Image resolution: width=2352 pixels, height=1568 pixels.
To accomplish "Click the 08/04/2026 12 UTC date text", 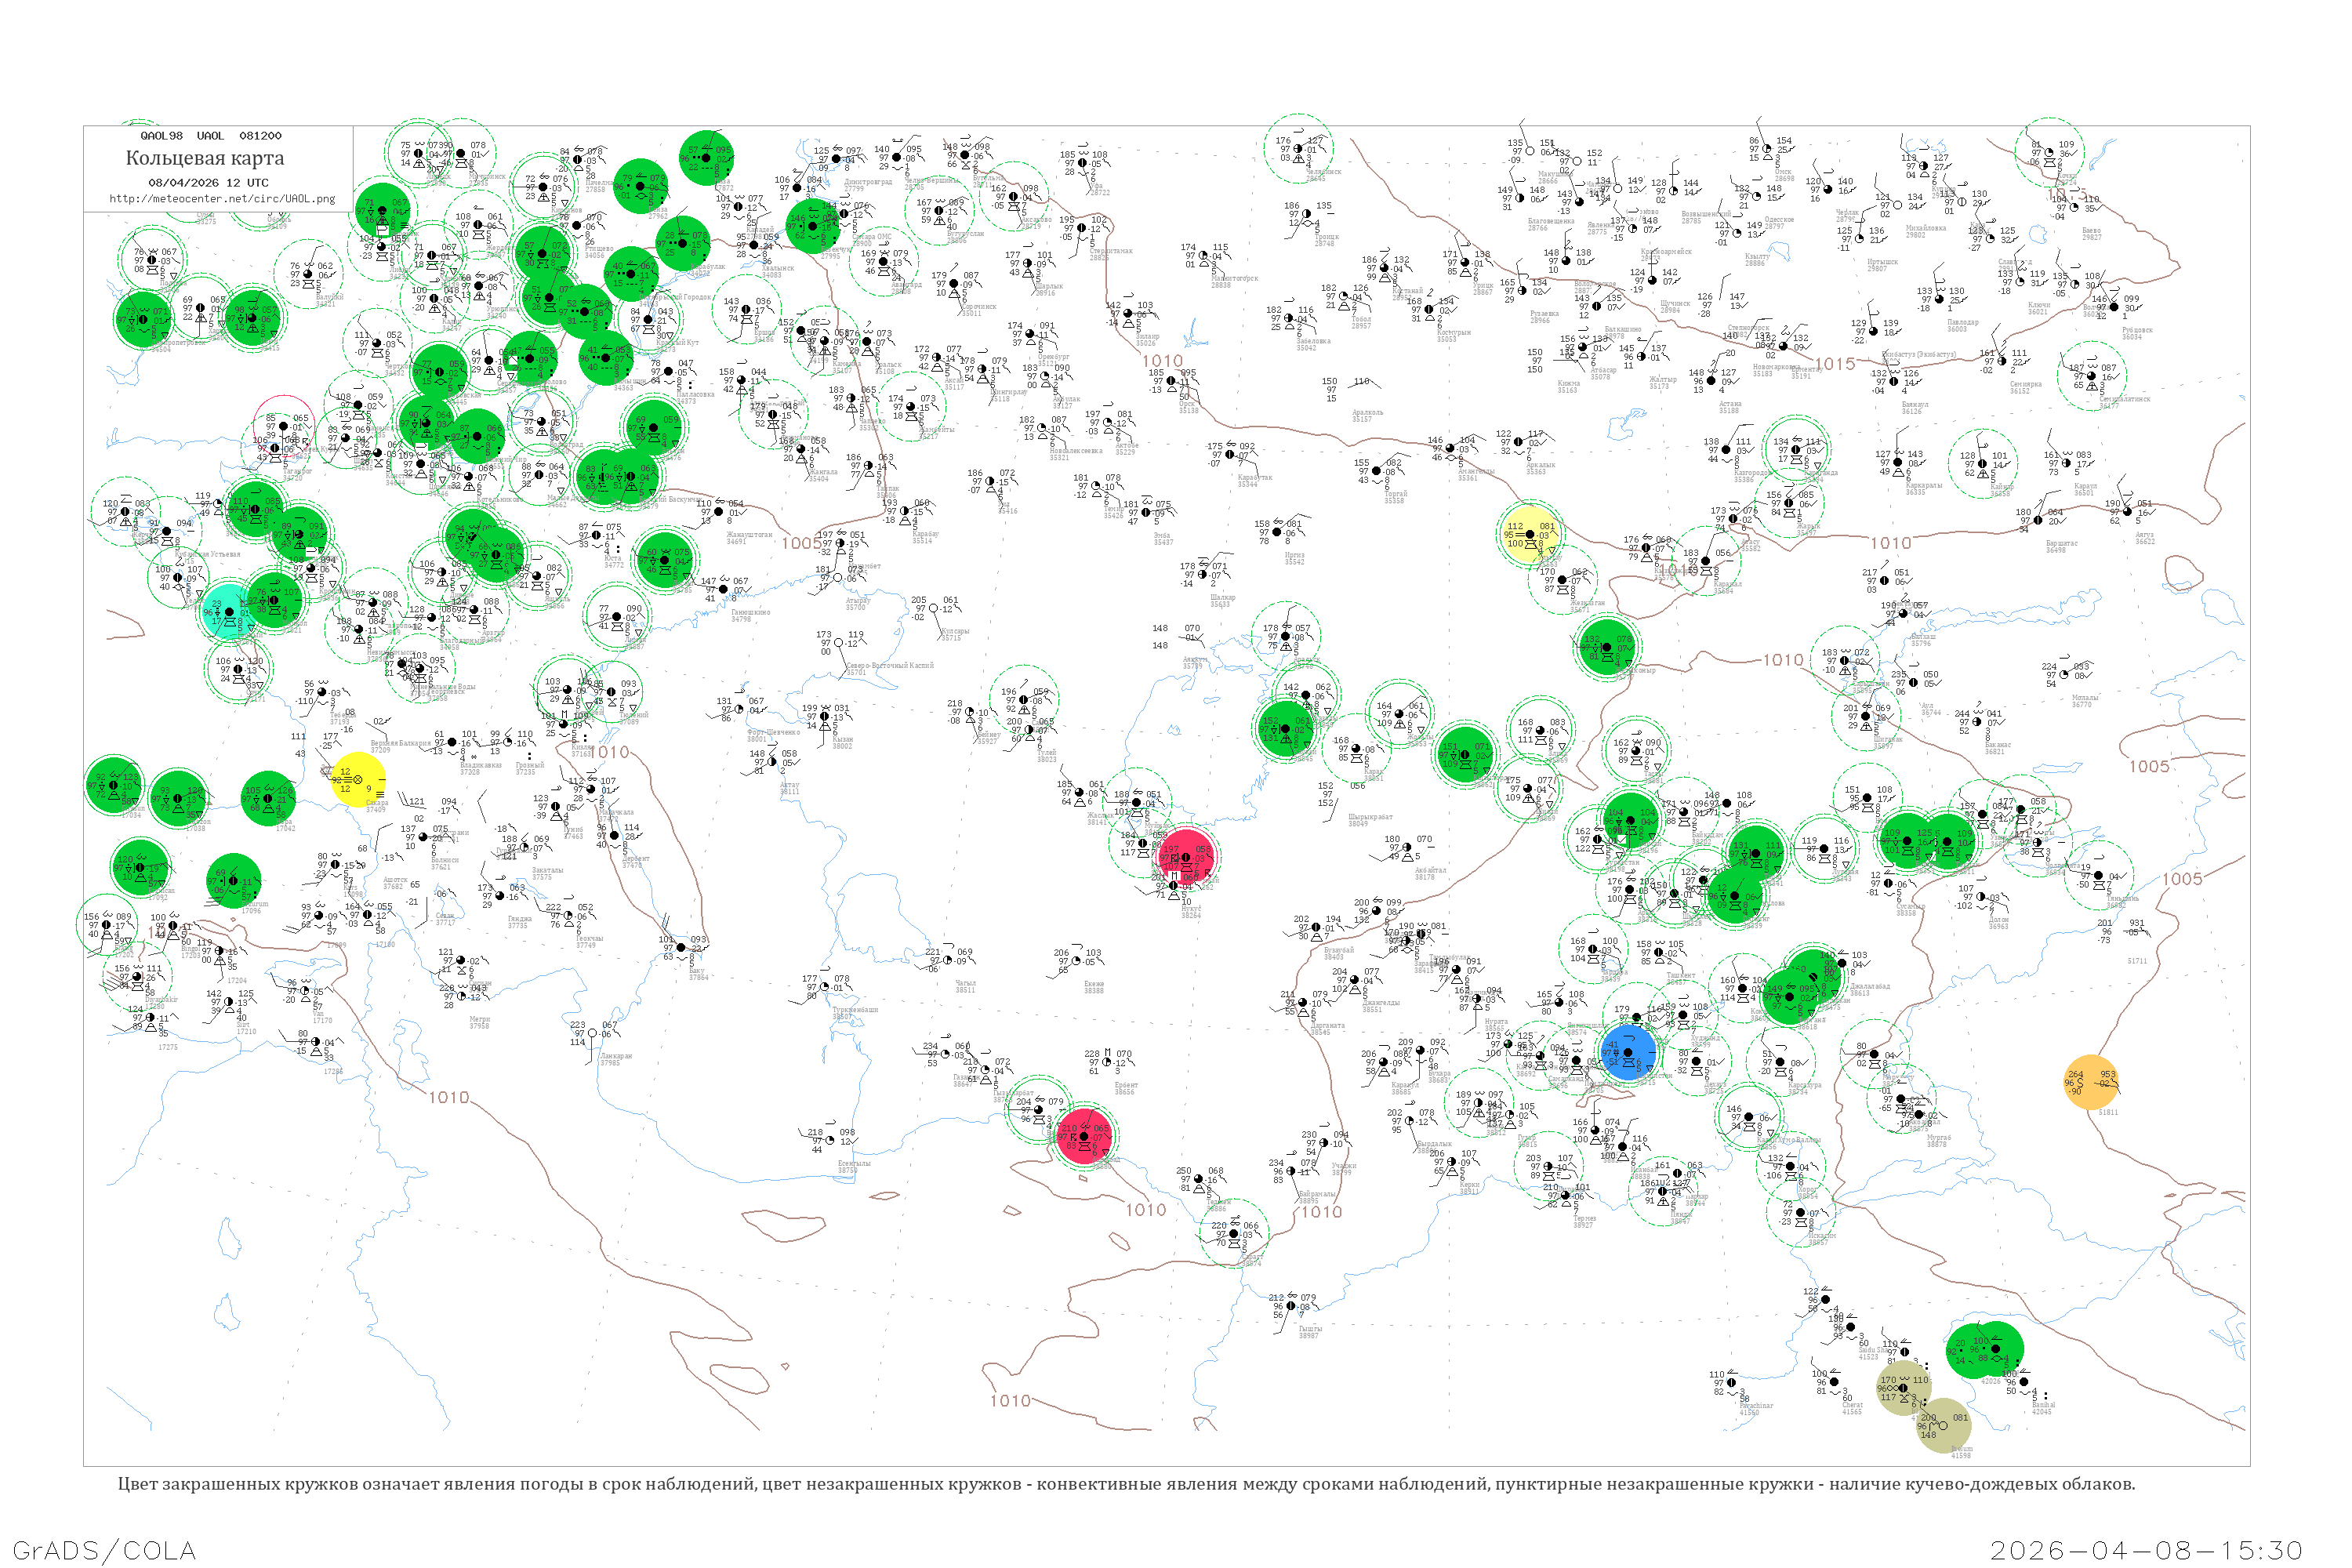I will [x=208, y=183].
